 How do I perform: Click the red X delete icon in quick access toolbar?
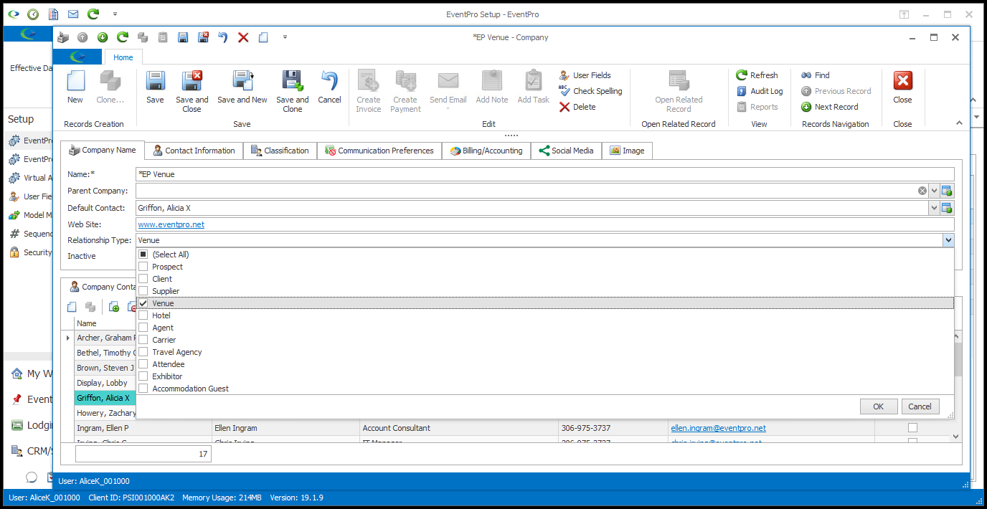coord(243,37)
